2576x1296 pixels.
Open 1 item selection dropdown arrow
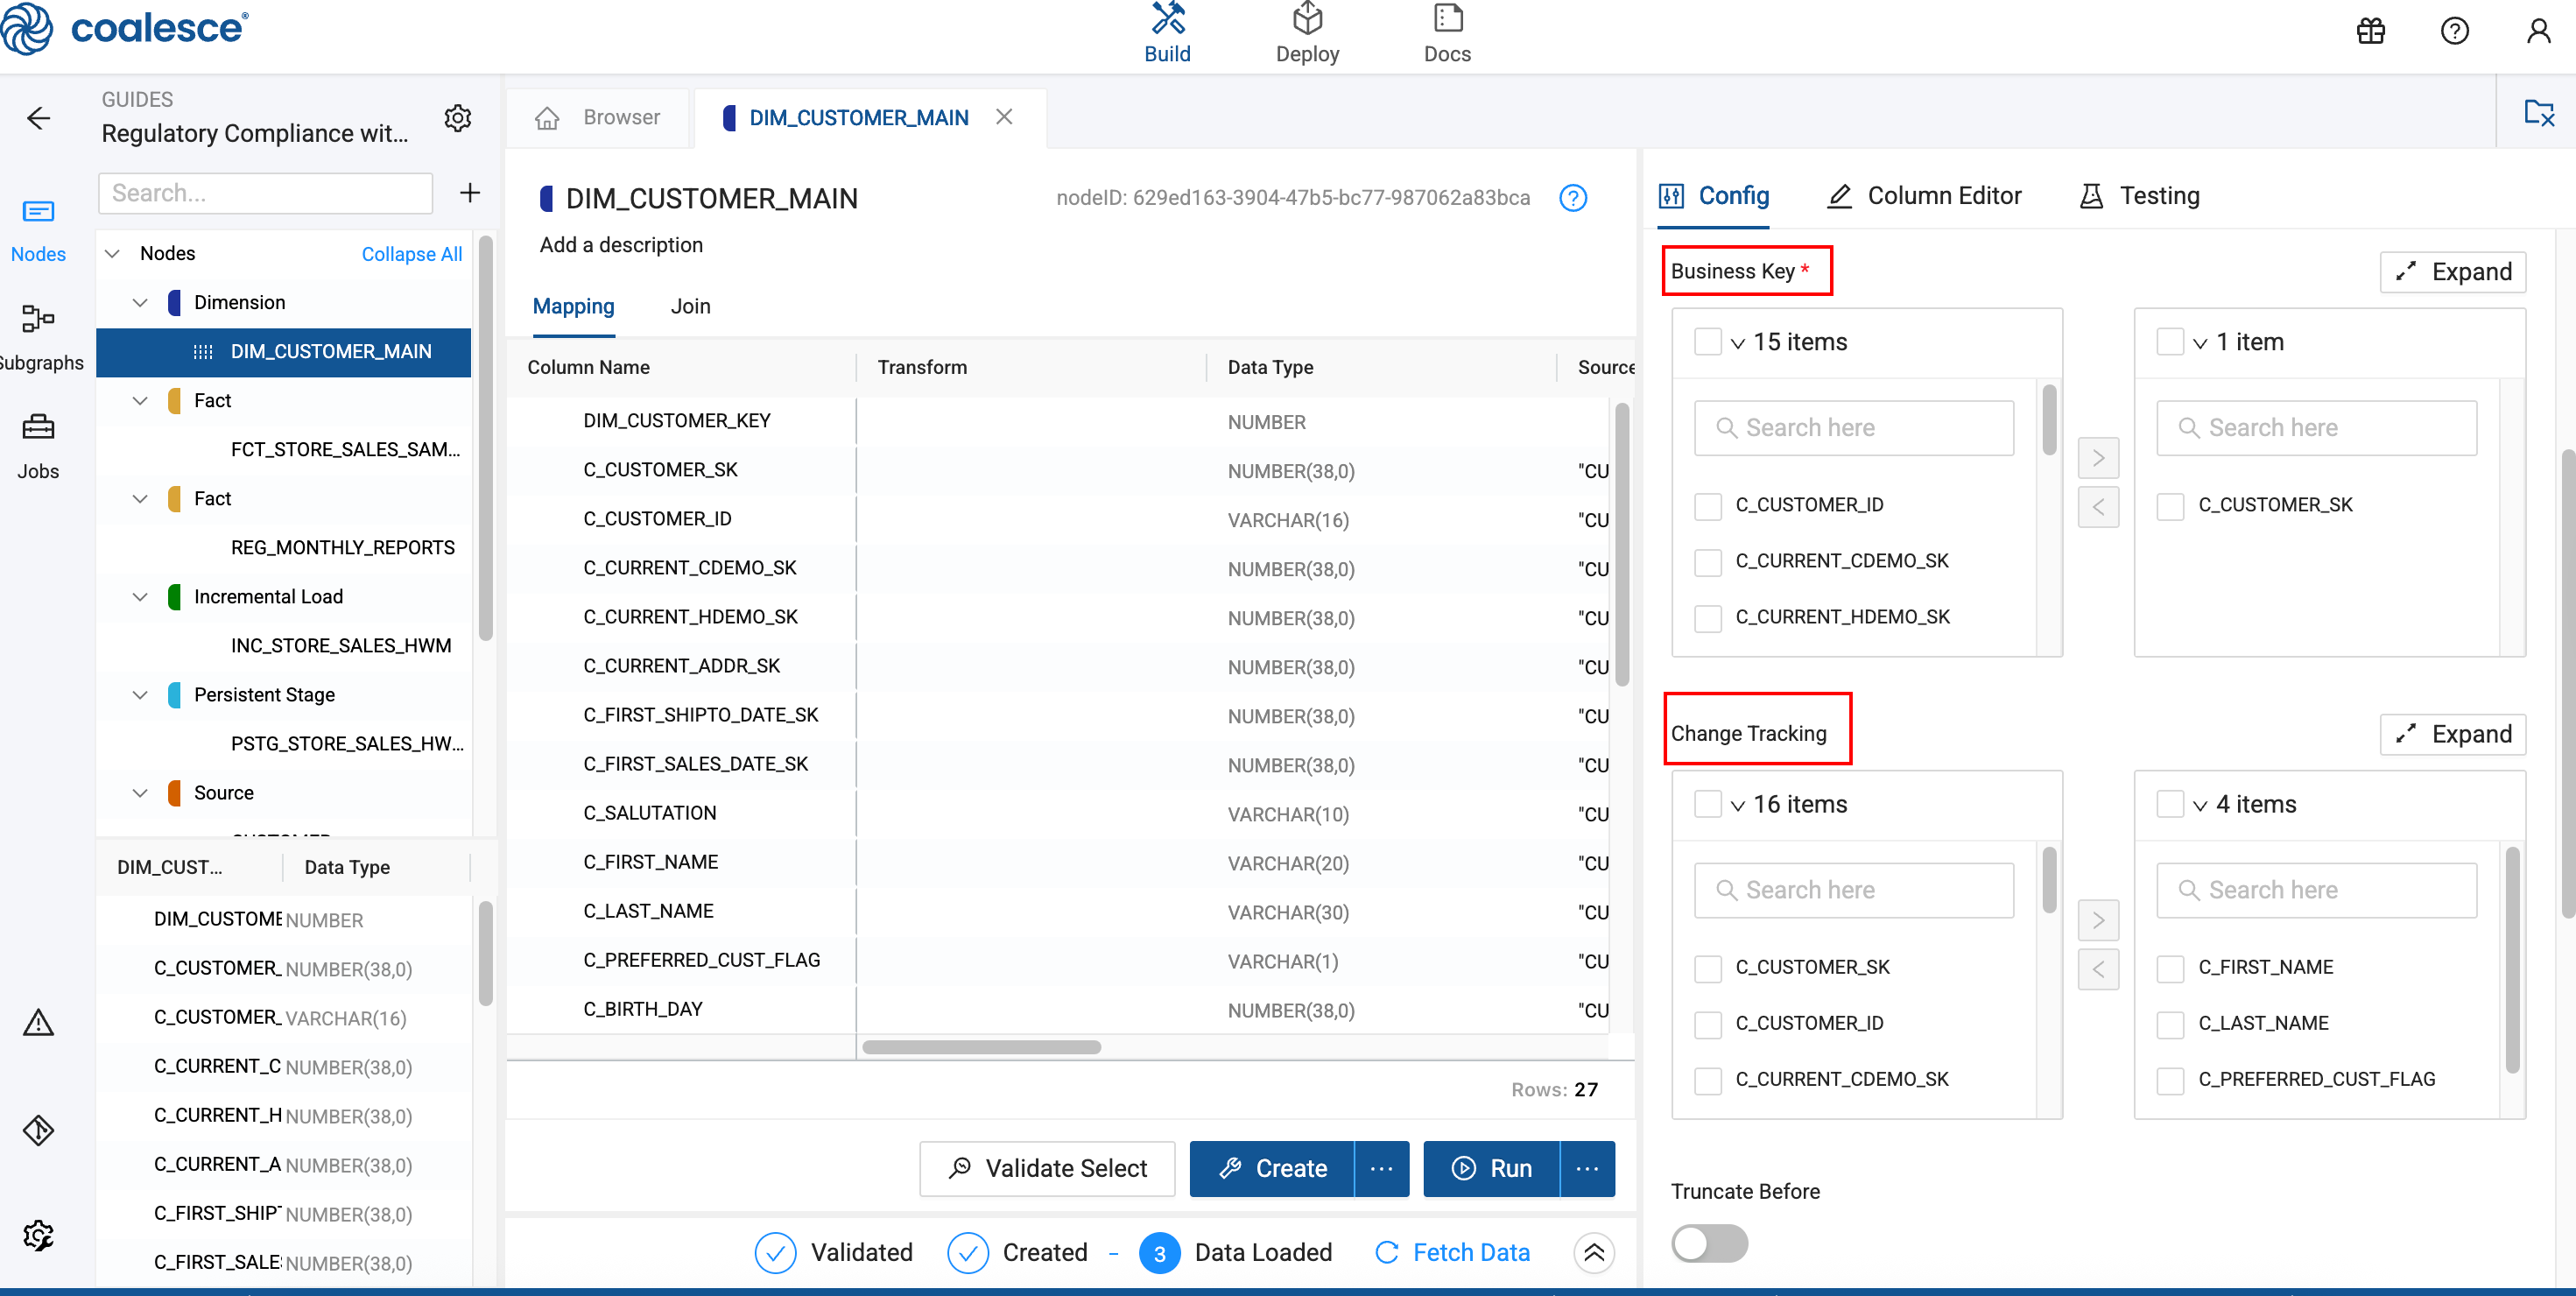pos(2200,343)
